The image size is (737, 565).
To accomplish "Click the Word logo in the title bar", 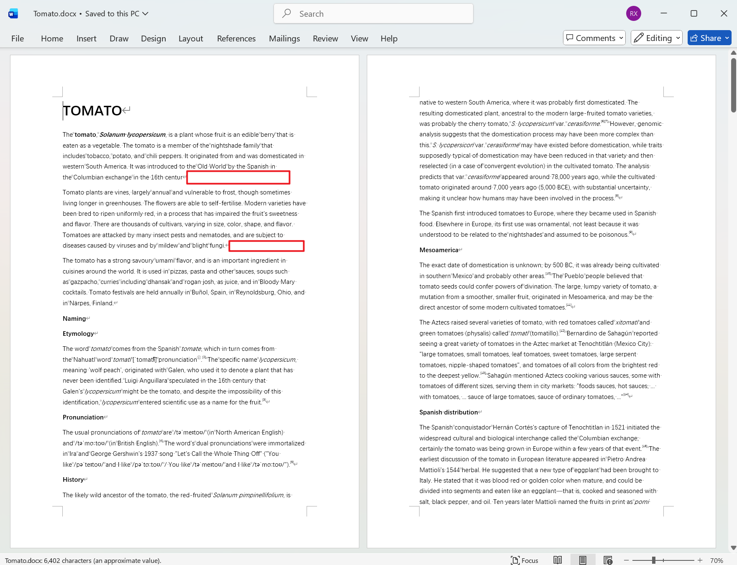I will [x=13, y=13].
